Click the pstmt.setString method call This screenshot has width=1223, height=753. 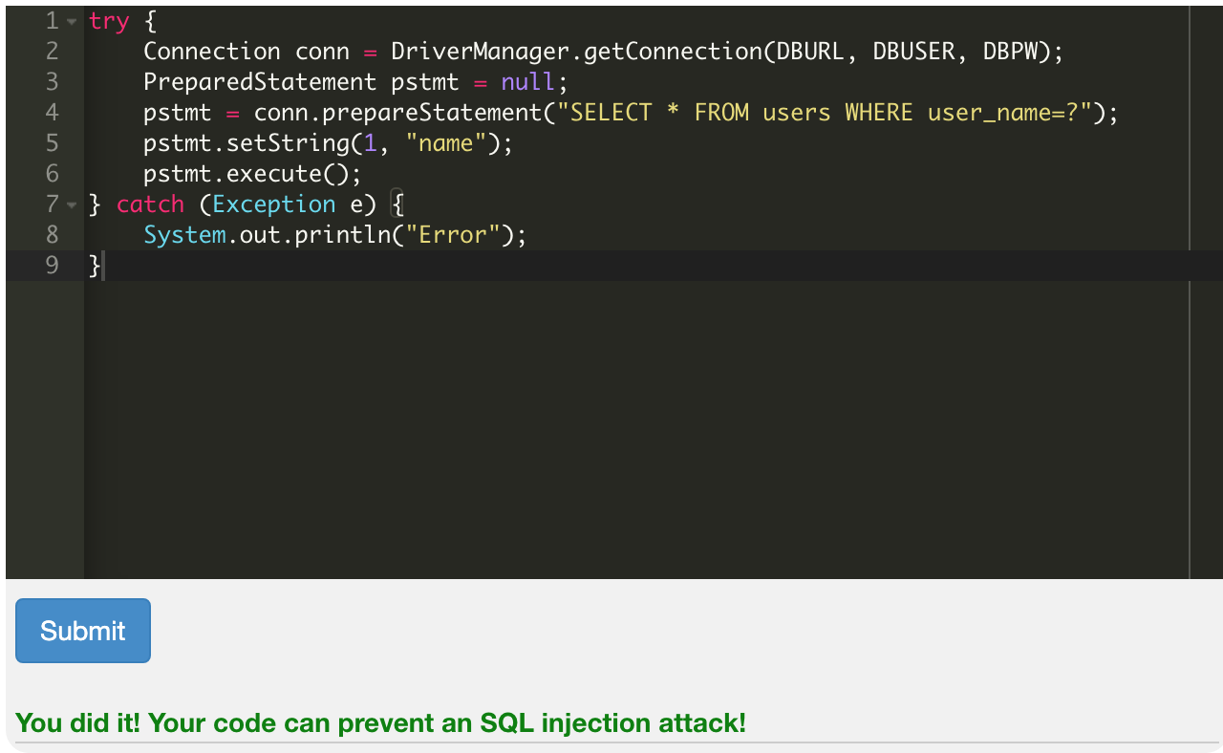click(247, 142)
